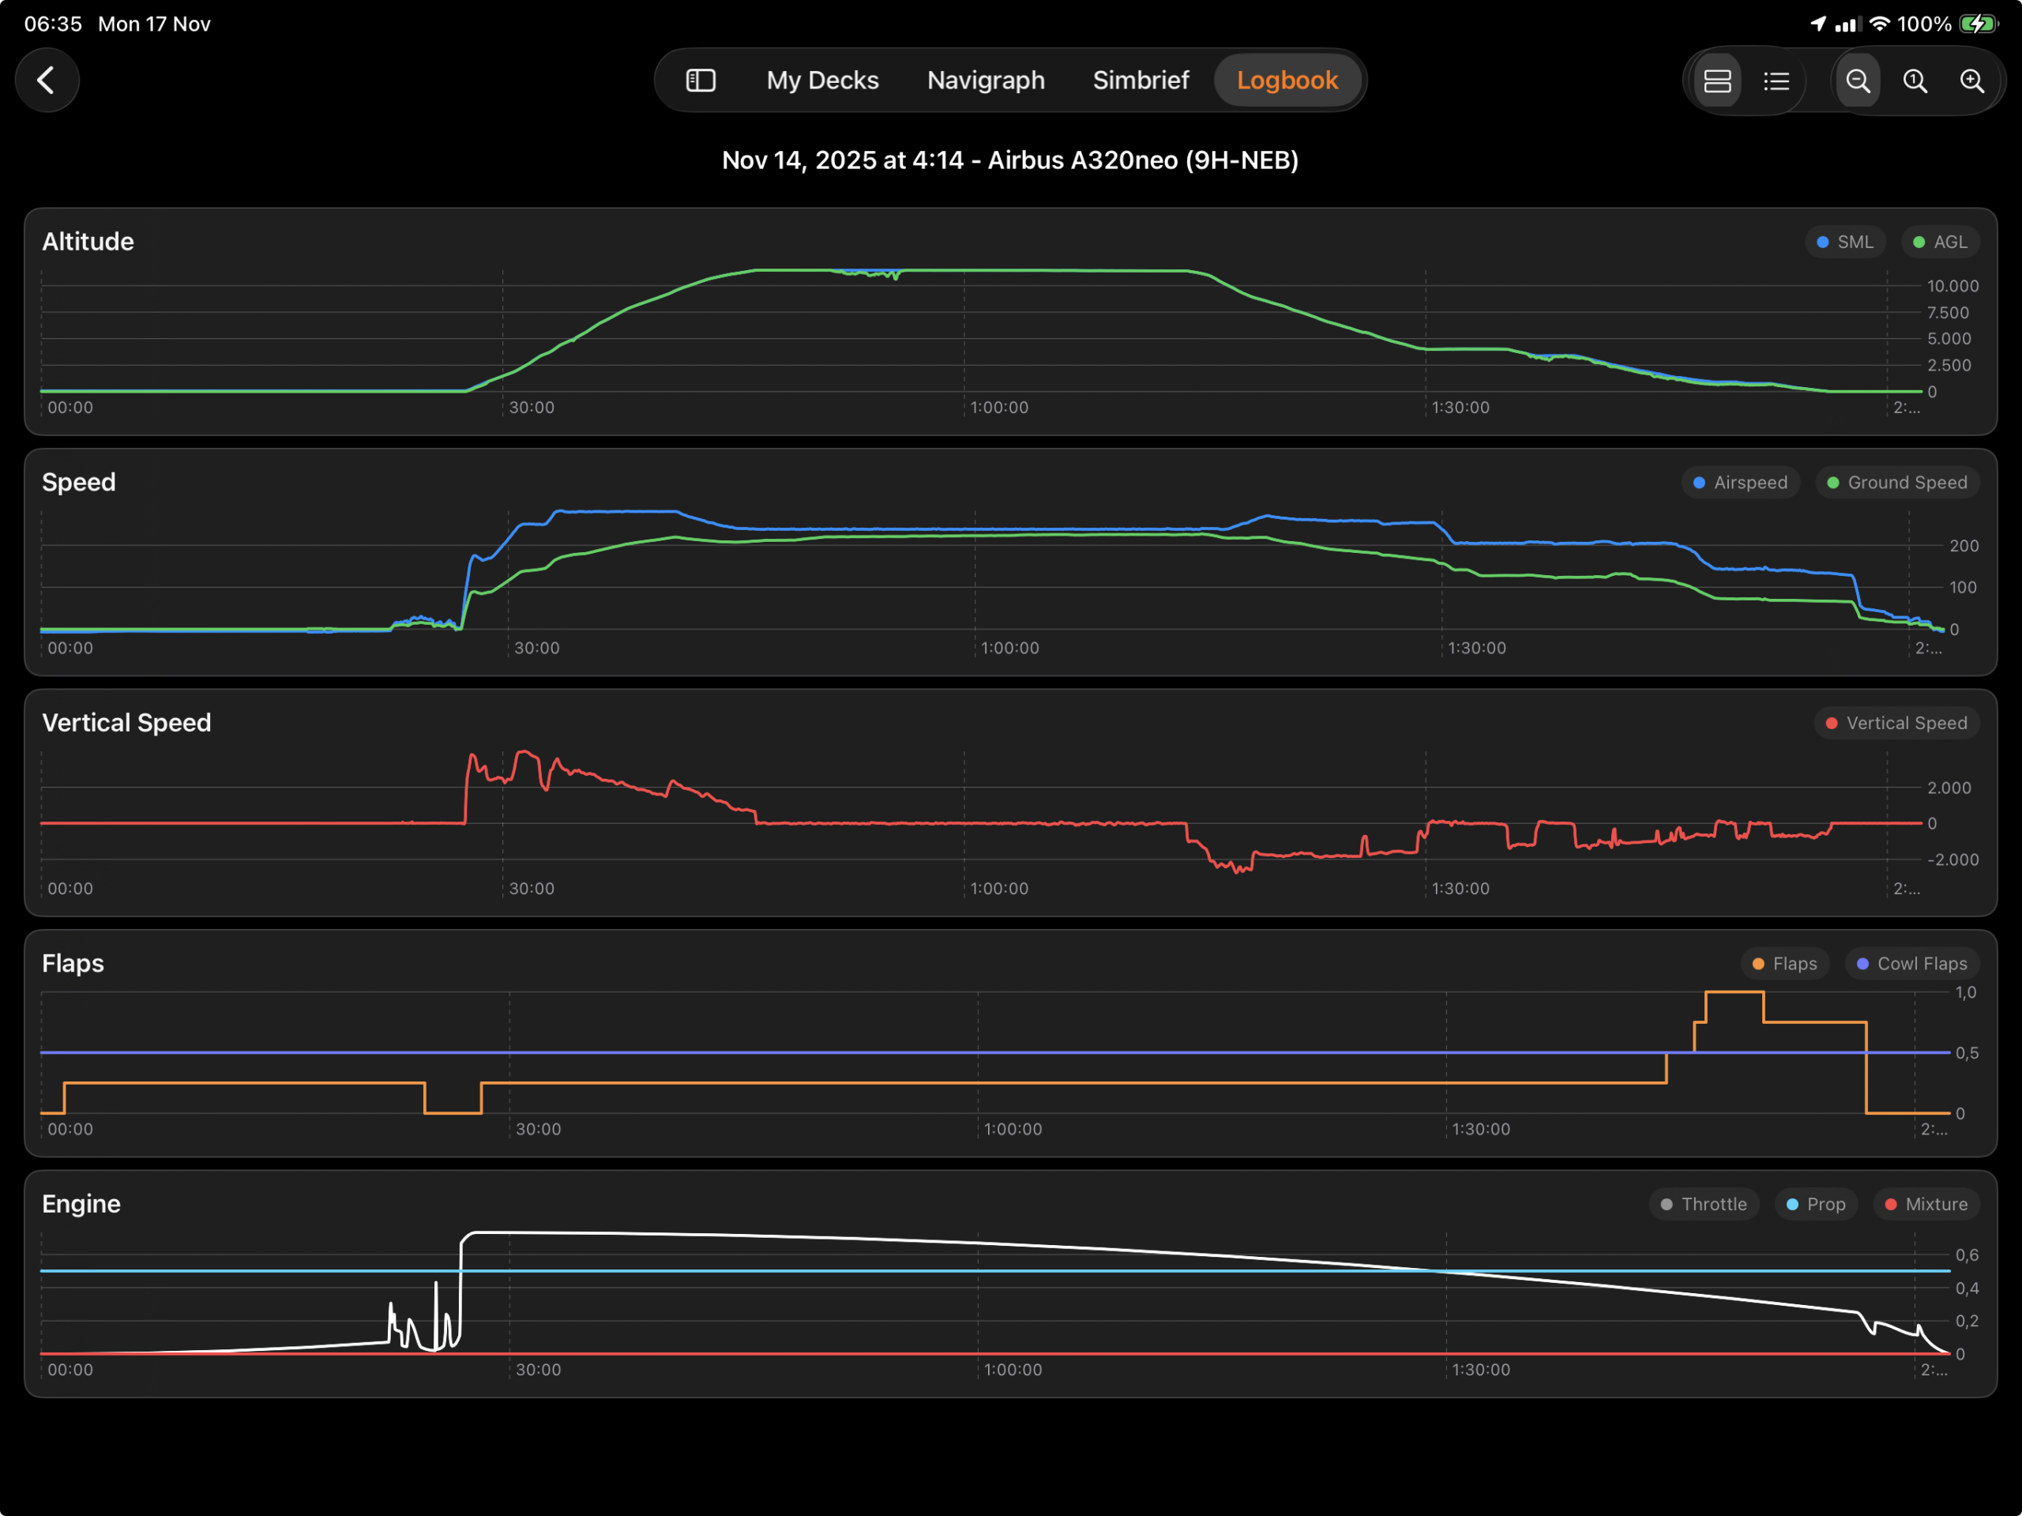The width and height of the screenshot is (2022, 1516).
Task: Open the Simbrief tab
Action: pyautogui.click(x=1140, y=81)
